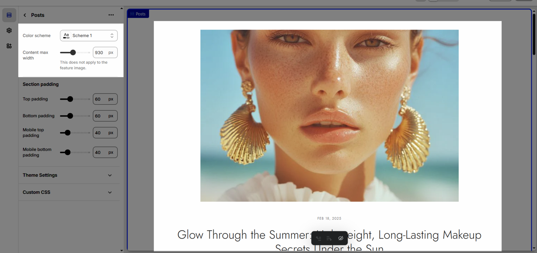Click the Bottom padding value field
Viewport: 537px width, 253px height.
[100, 116]
